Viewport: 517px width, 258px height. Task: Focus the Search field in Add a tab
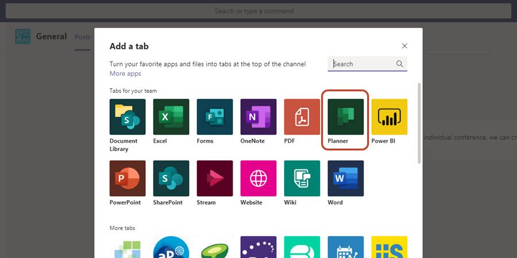(367, 64)
